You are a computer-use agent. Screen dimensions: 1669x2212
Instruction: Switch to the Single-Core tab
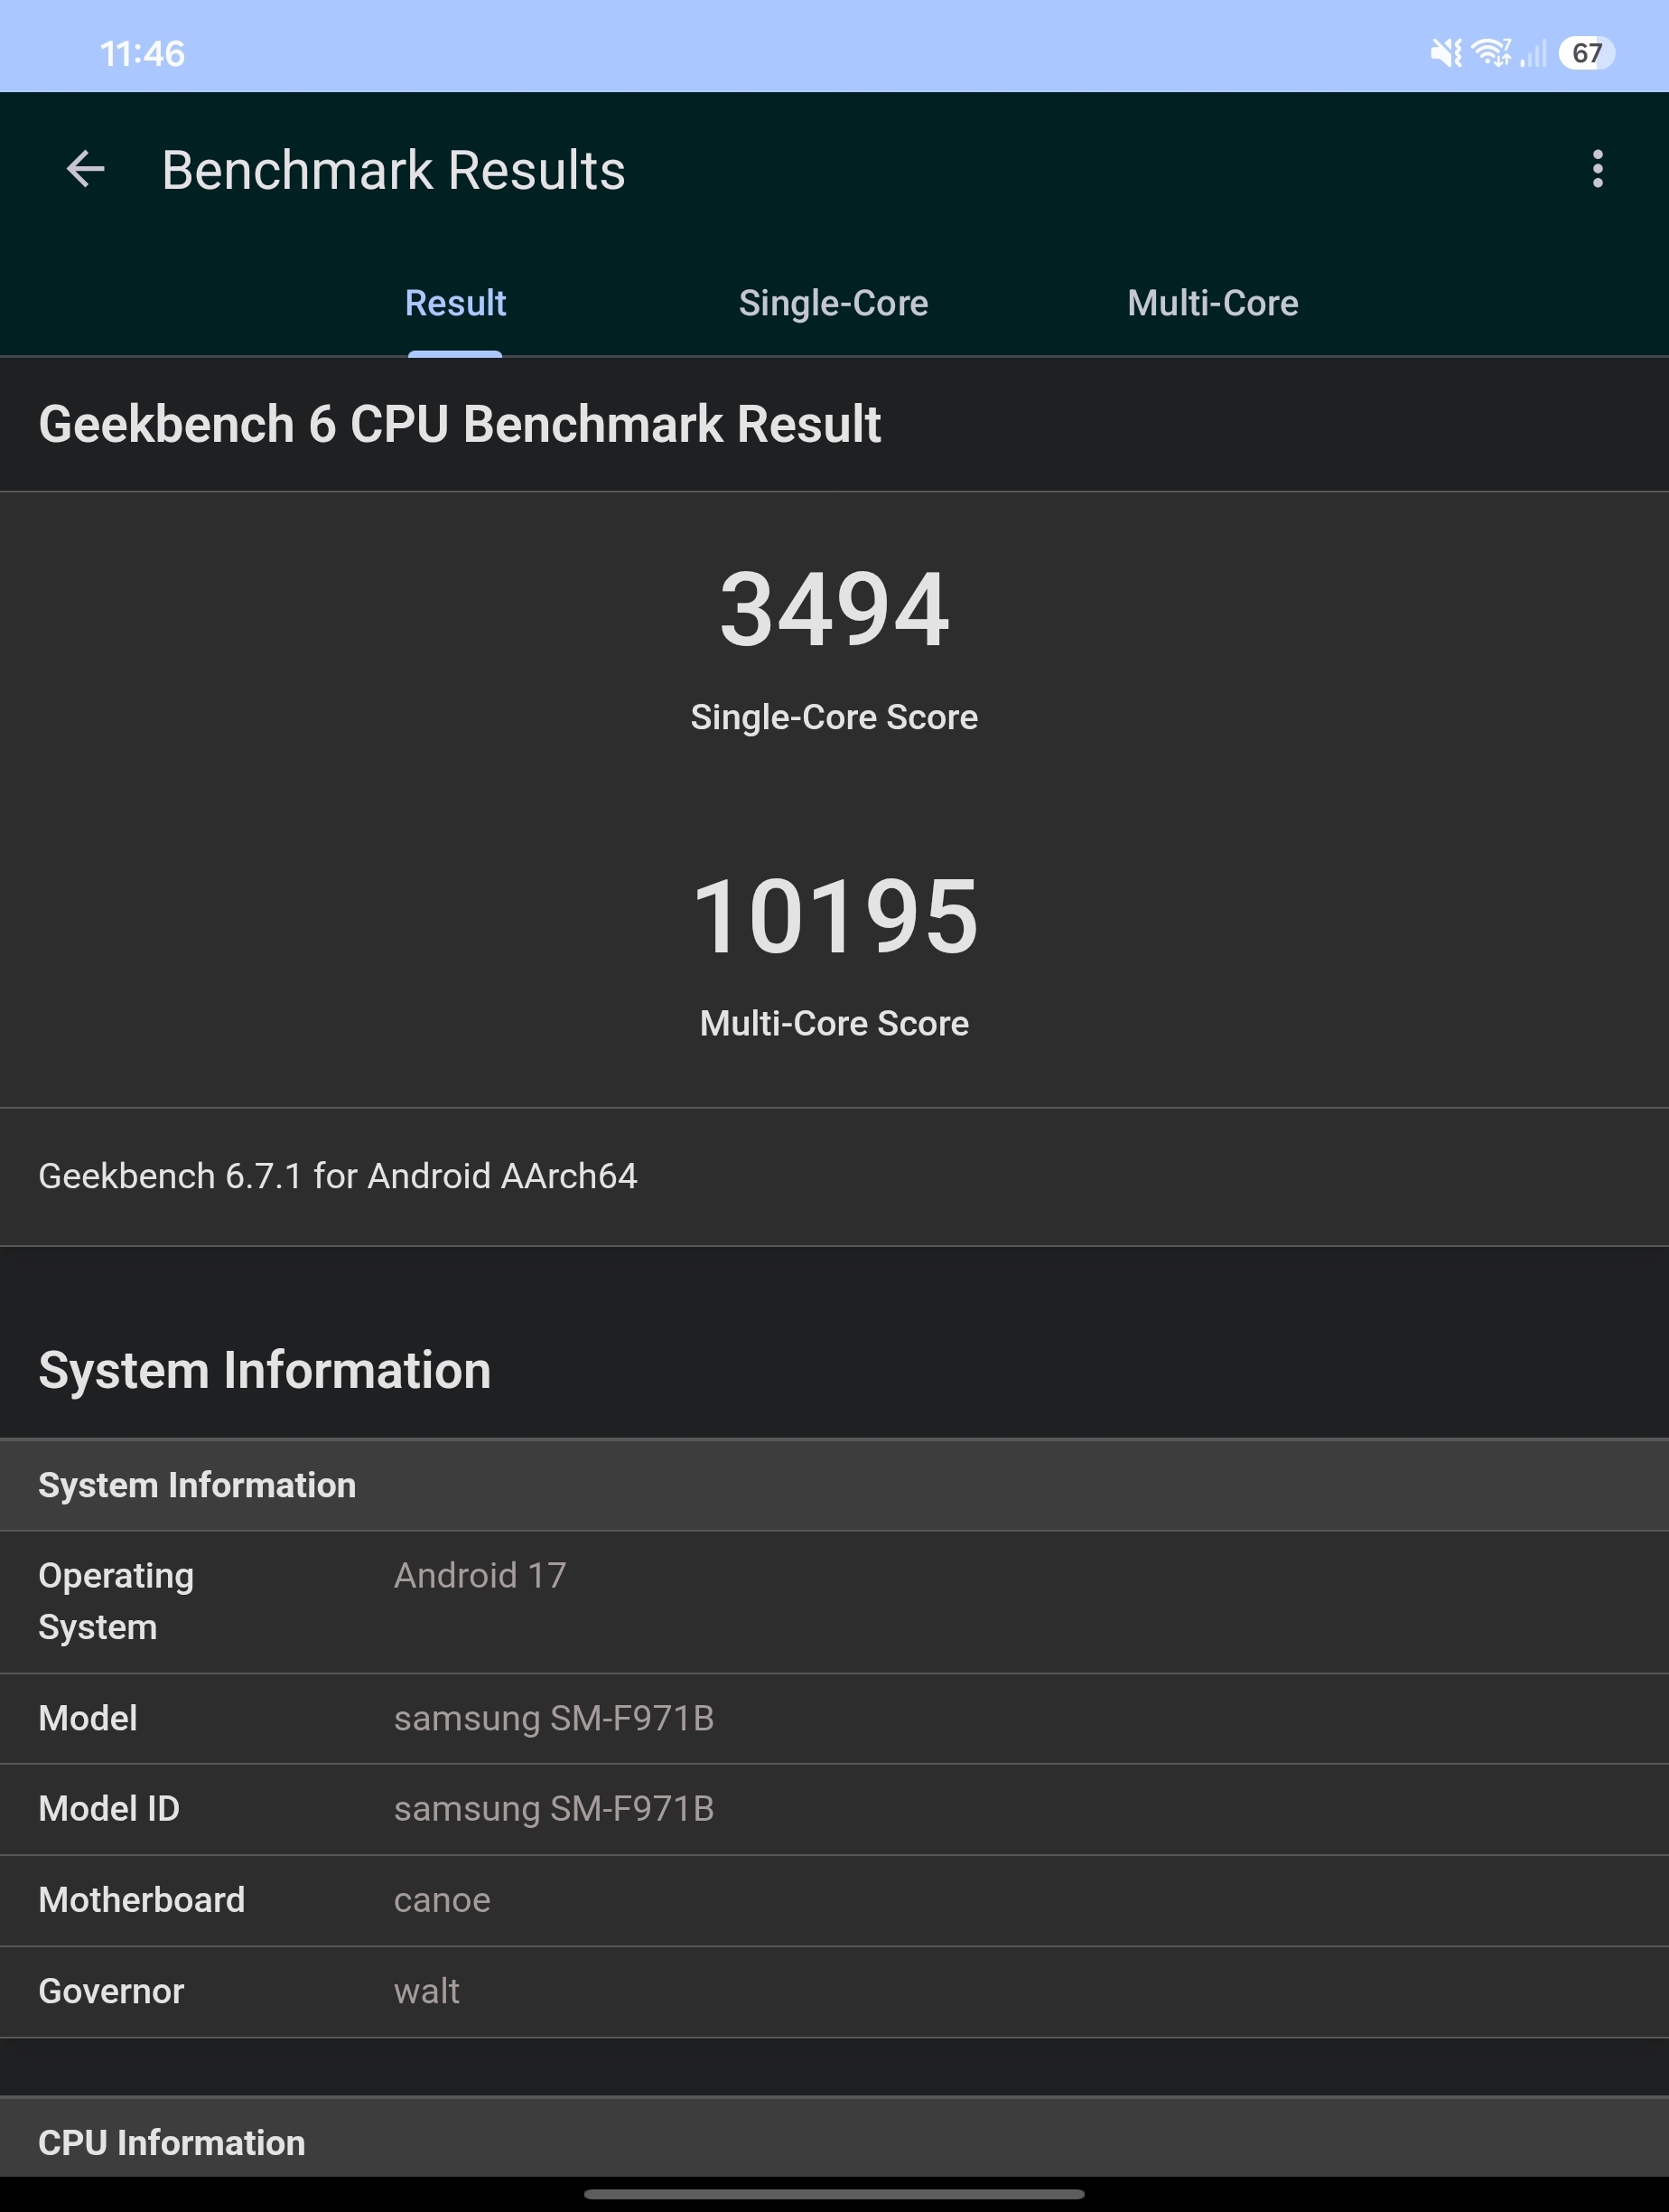point(834,303)
